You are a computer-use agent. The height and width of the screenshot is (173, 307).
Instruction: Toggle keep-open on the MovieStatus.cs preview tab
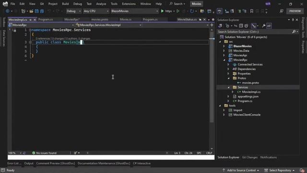pyautogui.click(x=200, y=20)
